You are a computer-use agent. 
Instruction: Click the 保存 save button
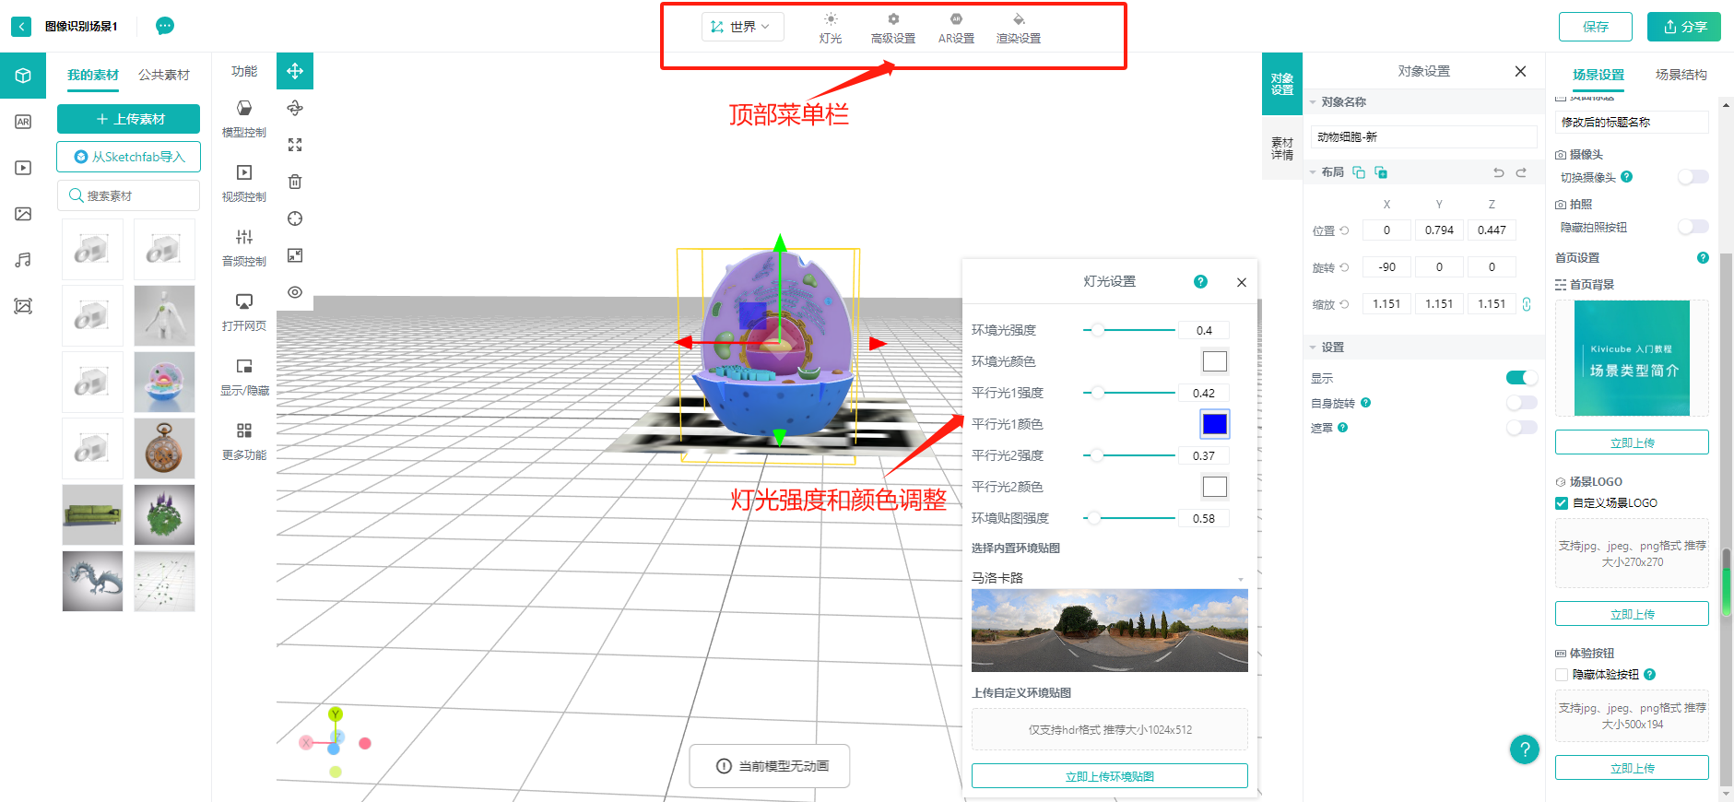point(1595,27)
